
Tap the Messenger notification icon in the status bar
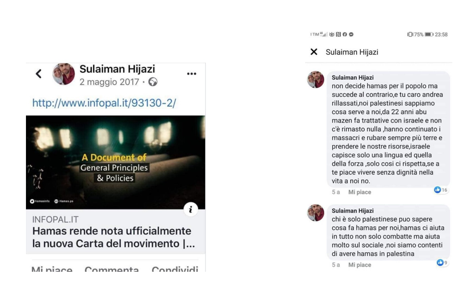(351, 34)
